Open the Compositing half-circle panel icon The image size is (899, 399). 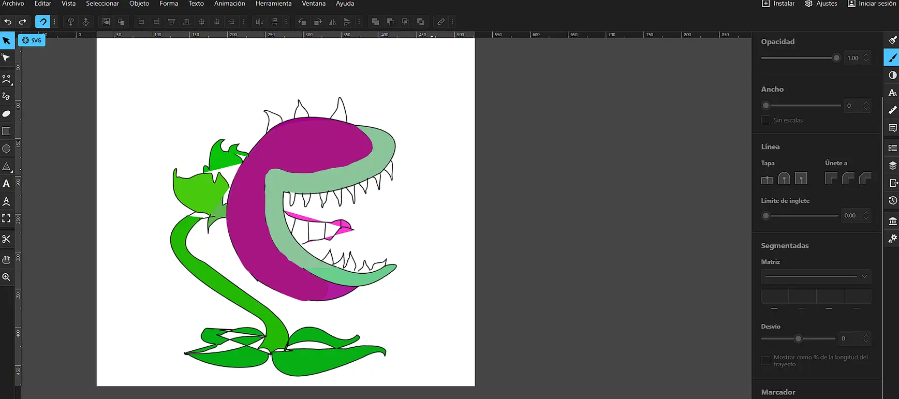click(x=892, y=76)
